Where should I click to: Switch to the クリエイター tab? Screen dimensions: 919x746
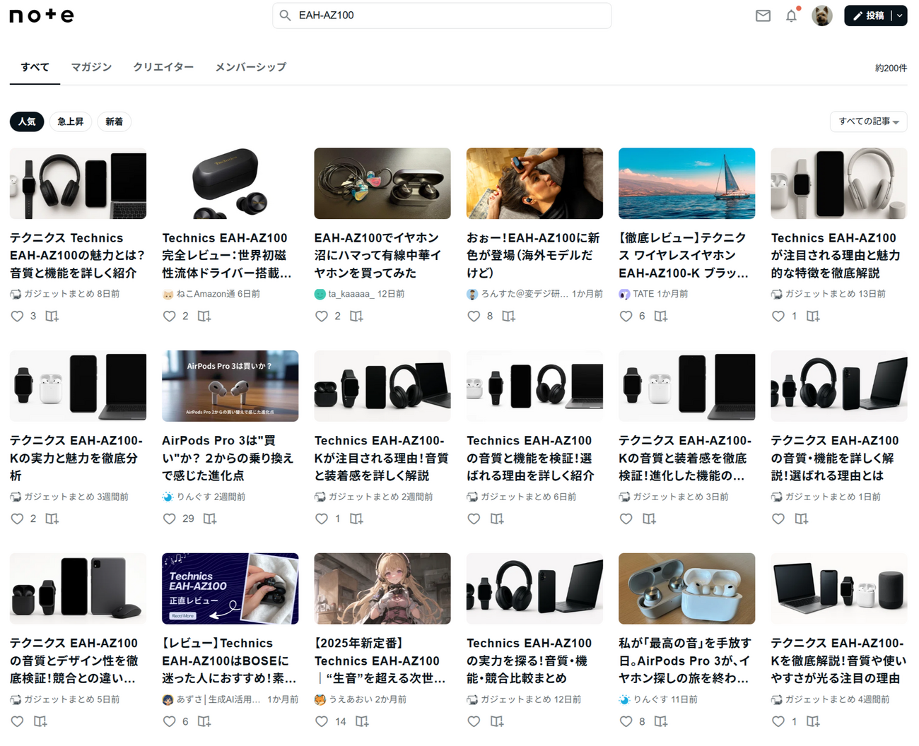tap(163, 67)
